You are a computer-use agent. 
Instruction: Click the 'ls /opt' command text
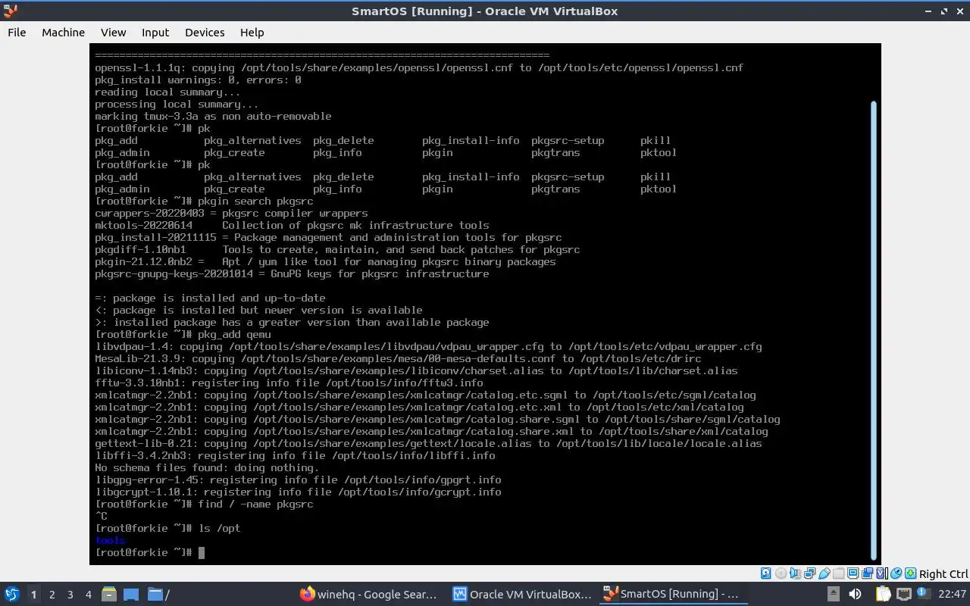coord(219,528)
